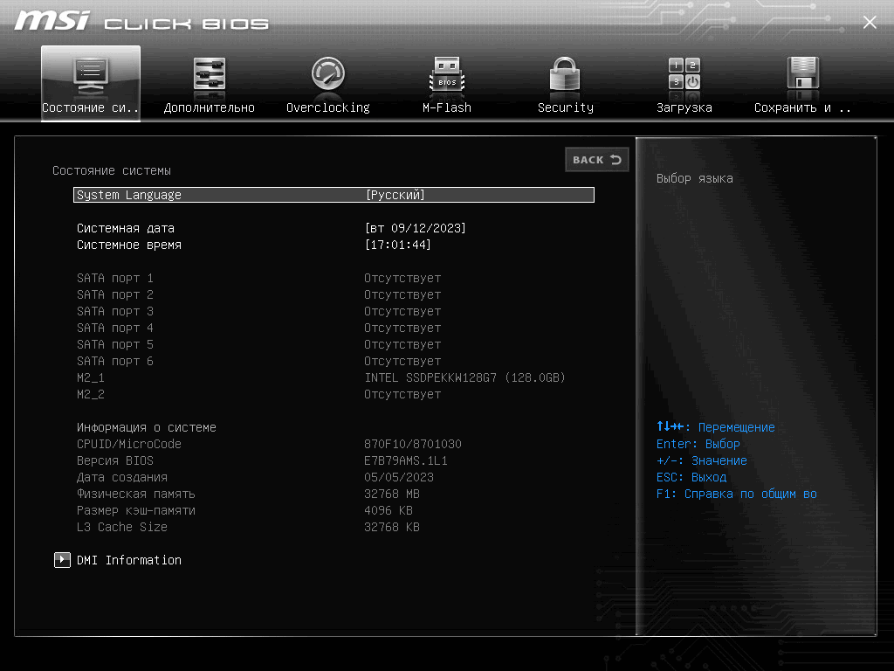This screenshot has height=671, width=894.
Task: Click the INTEL SSDPEKKW128G7 drive value
Action: [464, 377]
